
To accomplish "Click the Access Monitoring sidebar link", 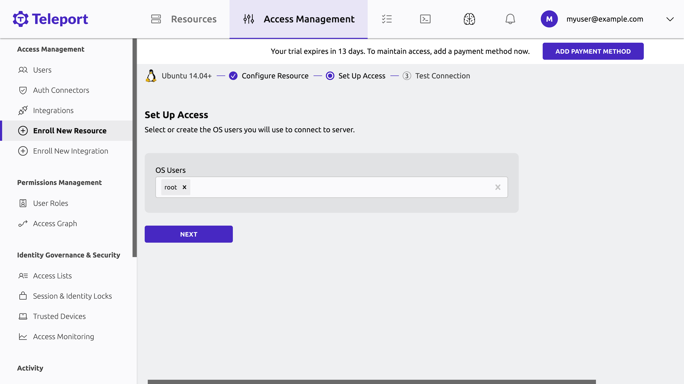I will click(63, 336).
